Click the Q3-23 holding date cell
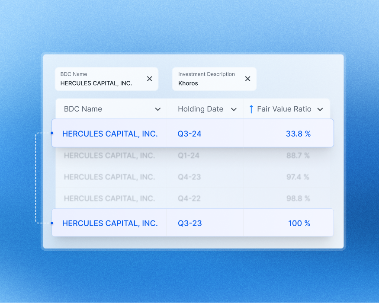Image resolution: width=379 pixels, height=303 pixels. [190, 223]
